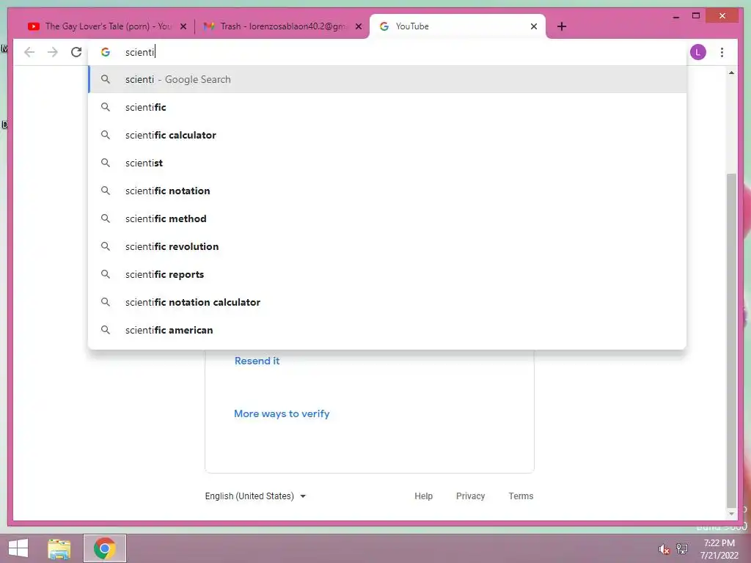Screen dimensions: 751x563
Task: Click the Chrome icon in the taskbar
Action: click(104, 548)
